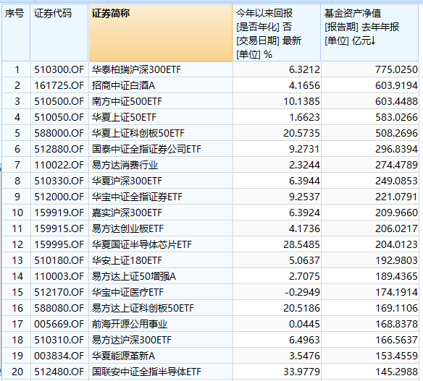423x381 pixels.
Task: Click security code 159919.OF
Action: 59,213
